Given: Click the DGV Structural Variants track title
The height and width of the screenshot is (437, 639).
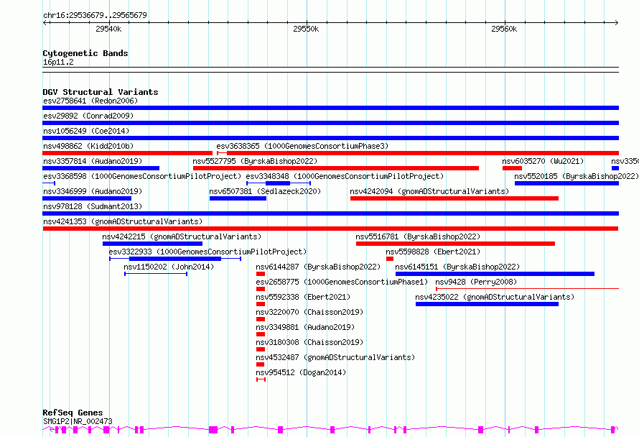Looking at the screenshot, I should point(101,92).
